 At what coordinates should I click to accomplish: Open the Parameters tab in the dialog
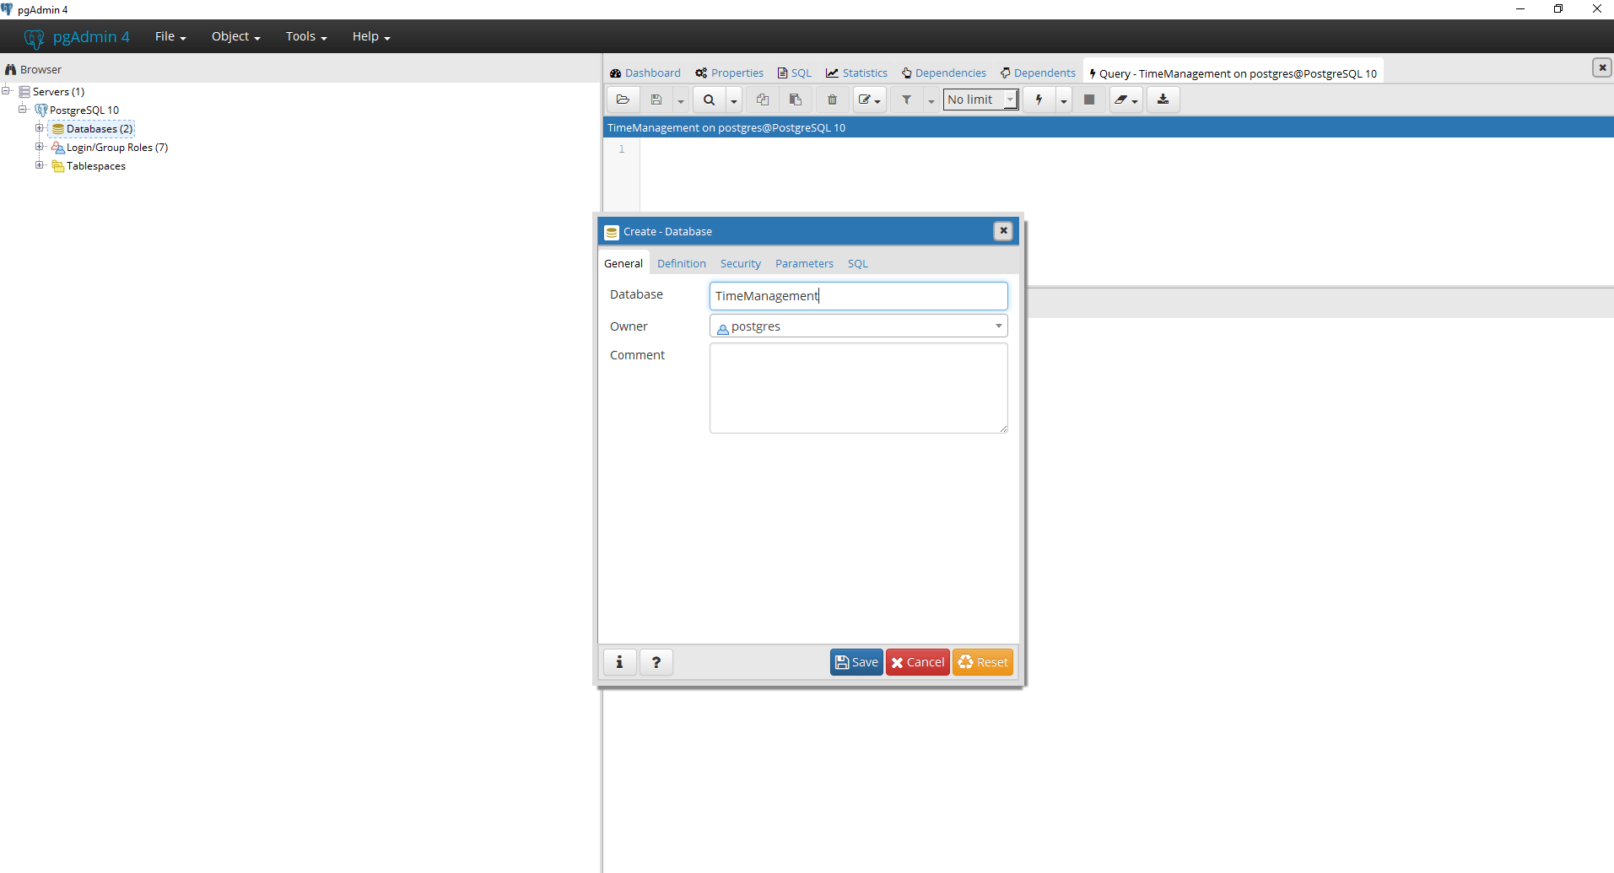coord(804,263)
